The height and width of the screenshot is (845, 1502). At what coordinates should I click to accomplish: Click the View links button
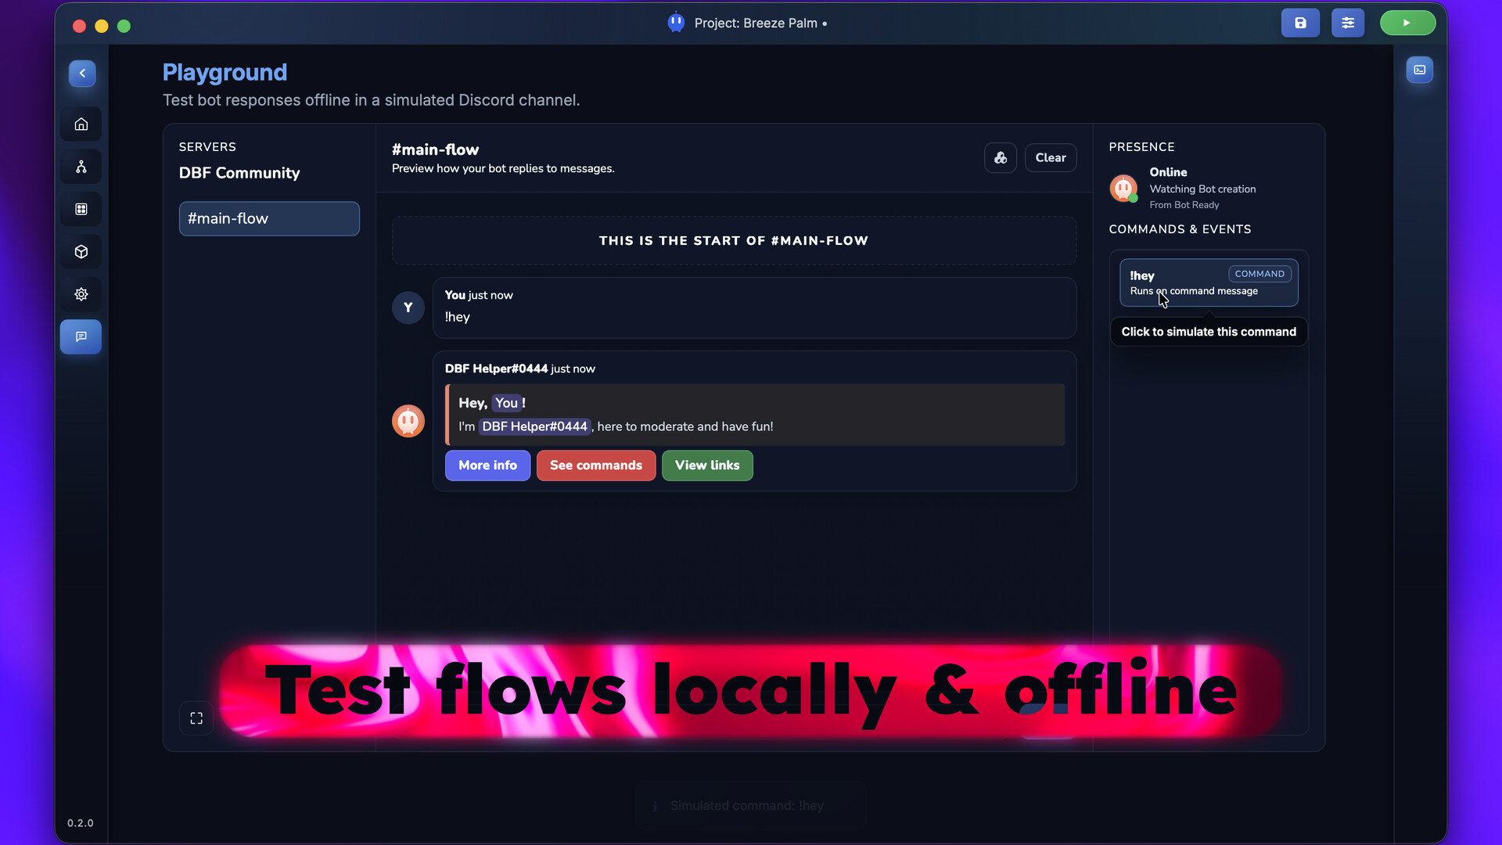click(706, 466)
